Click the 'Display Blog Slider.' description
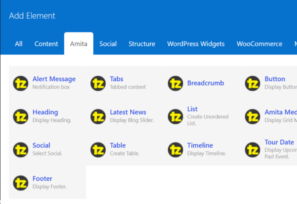 pyautogui.click(x=132, y=120)
